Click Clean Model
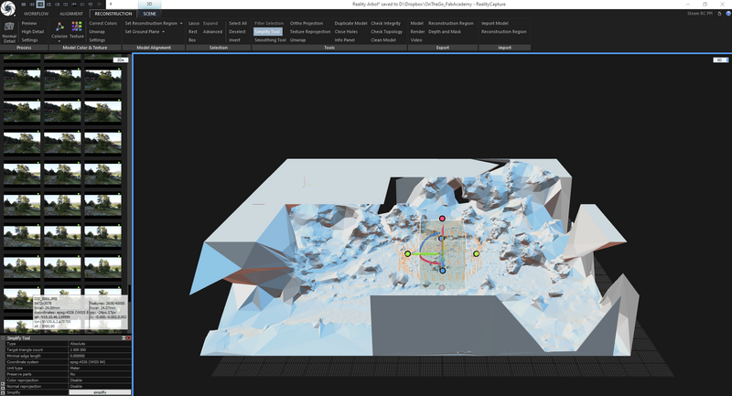 [383, 40]
